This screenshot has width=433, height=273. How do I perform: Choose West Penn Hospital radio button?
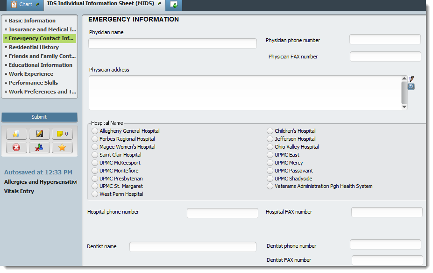pyautogui.click(x=95, y=194)
